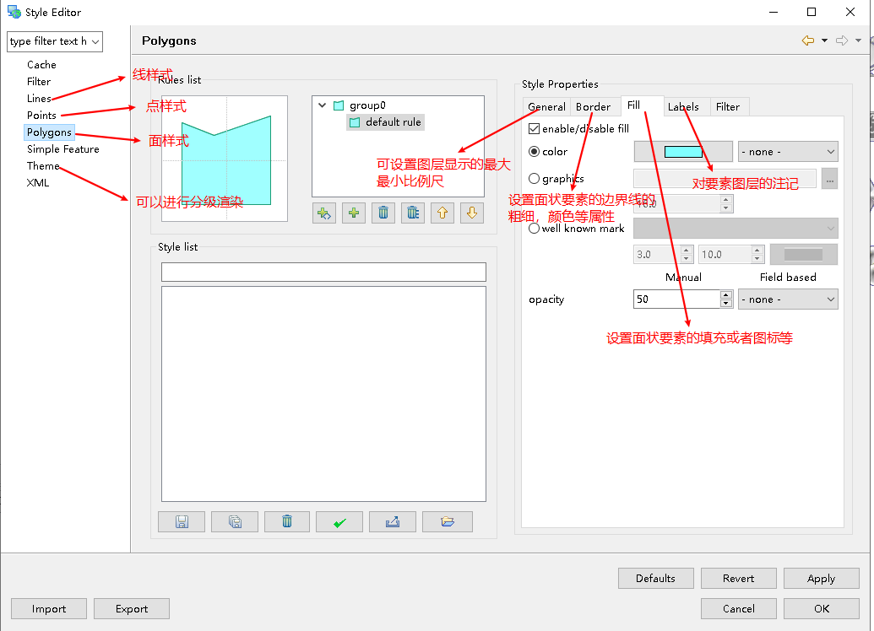Click the group0 folder icon
This screenshot has width=874, height=631.
(339, 105)
